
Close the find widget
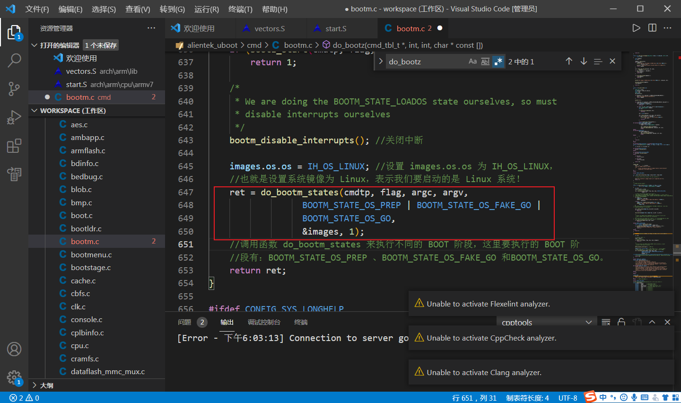(612, 61)
